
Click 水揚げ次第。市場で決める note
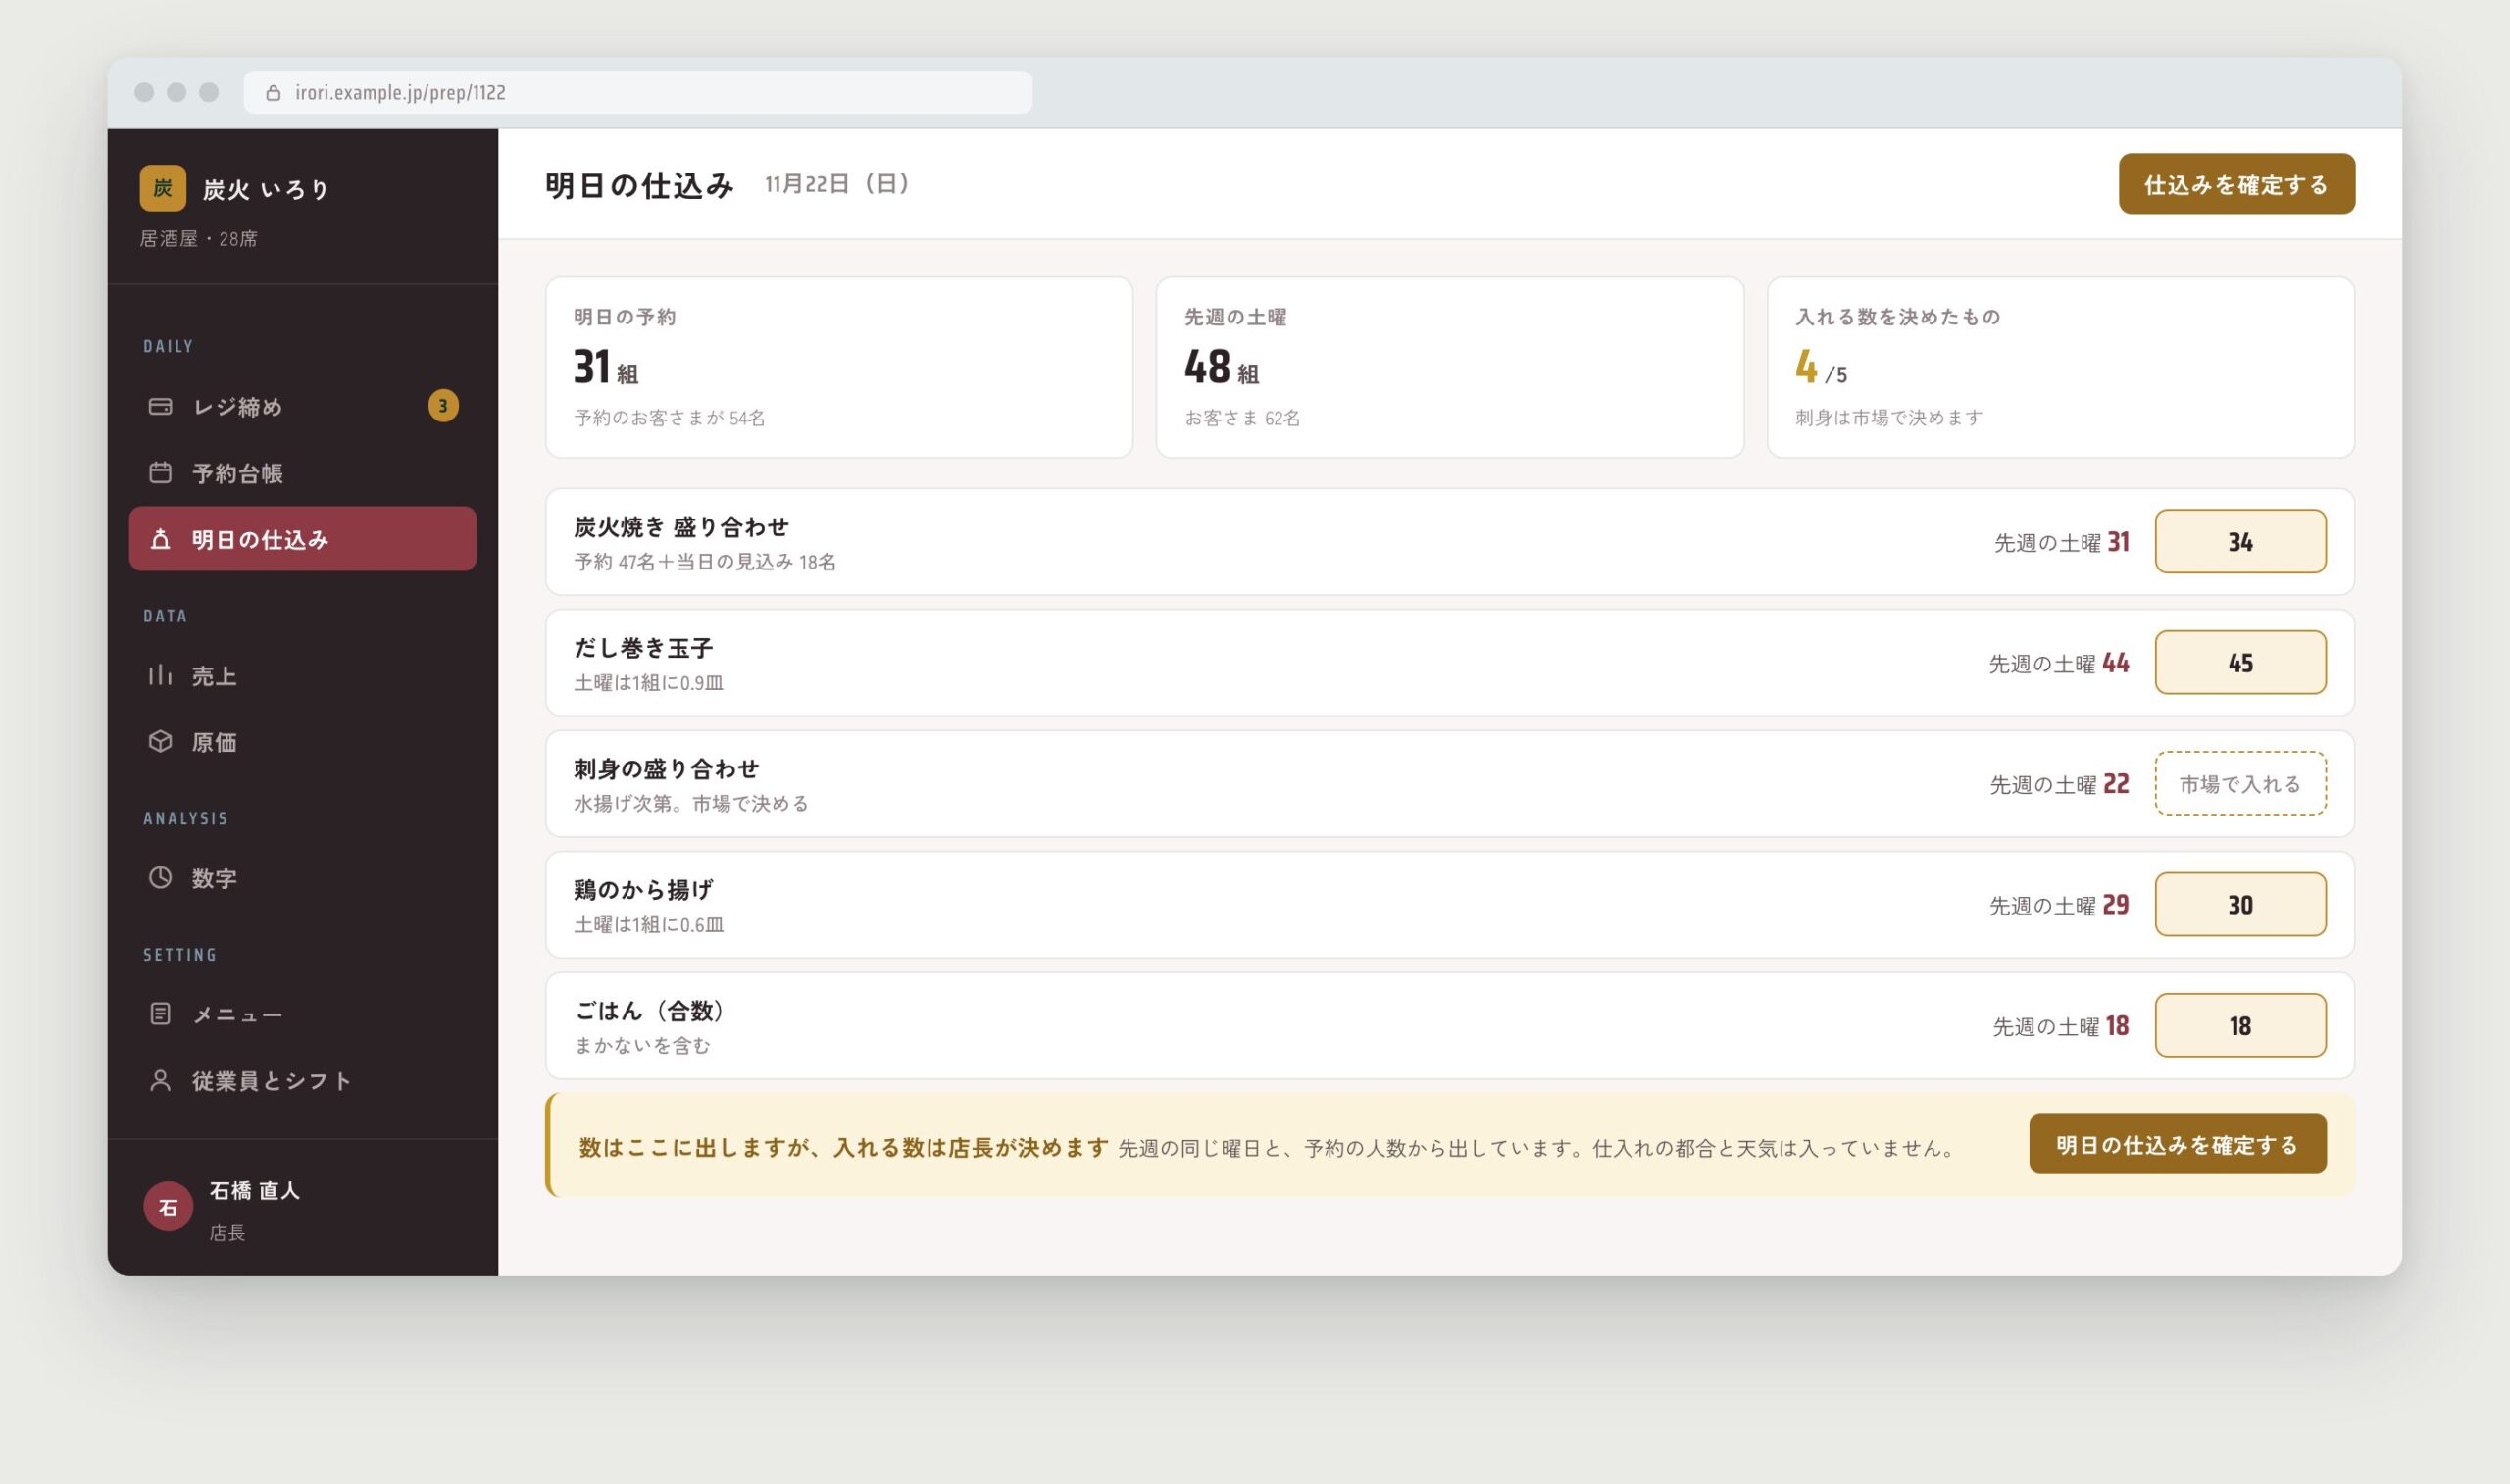coord(691,803)
